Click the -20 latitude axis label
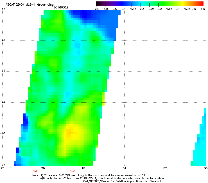This screenshot has height=183, width=208. [x=3, y=165]
